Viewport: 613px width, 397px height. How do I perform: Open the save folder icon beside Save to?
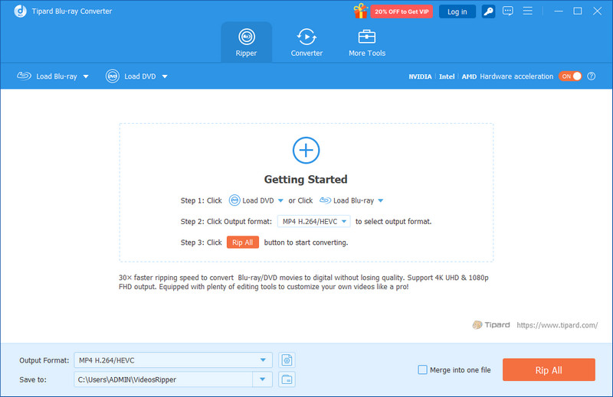point(287,379)
